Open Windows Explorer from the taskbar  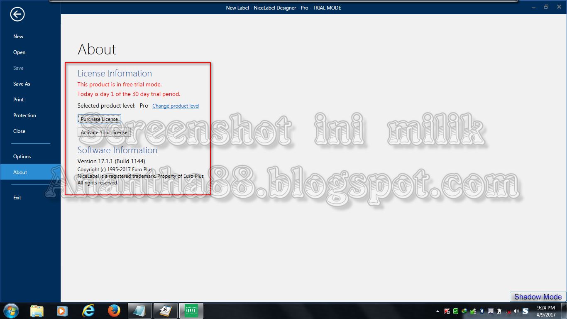click(x=37, y=311)
